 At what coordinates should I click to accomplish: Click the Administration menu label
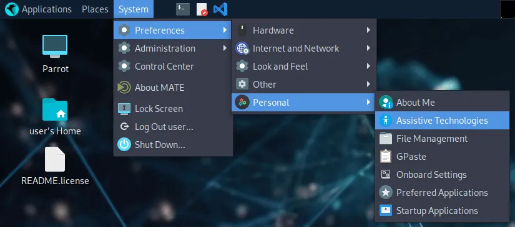165,49
